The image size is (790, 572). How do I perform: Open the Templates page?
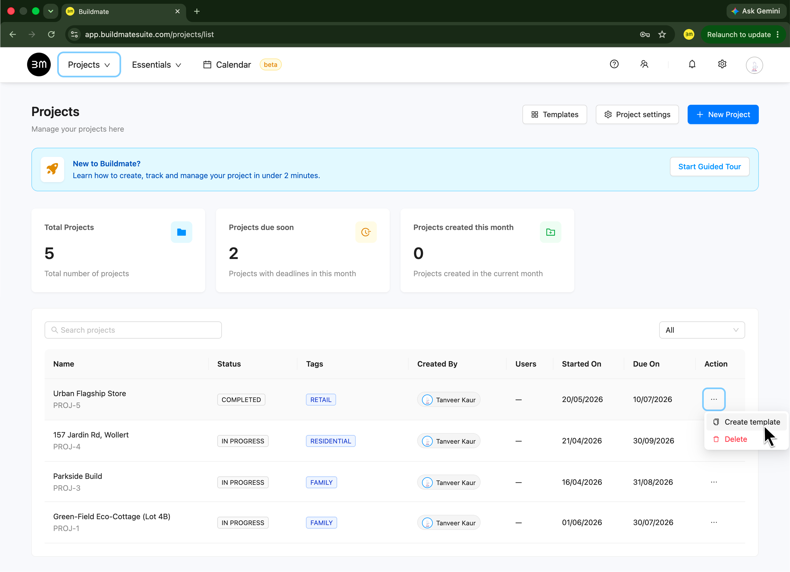554,115
